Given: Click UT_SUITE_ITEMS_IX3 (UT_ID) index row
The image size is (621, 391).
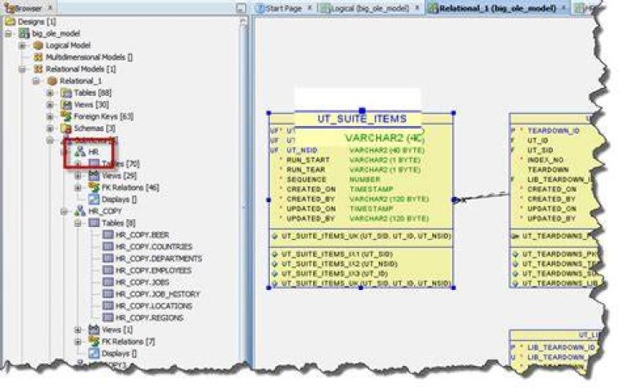Looking at the screenshot, I should tap(335, 274).
